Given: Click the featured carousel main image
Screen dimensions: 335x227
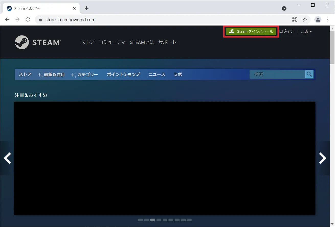Looking at the screenshot, I should [165, 158].
